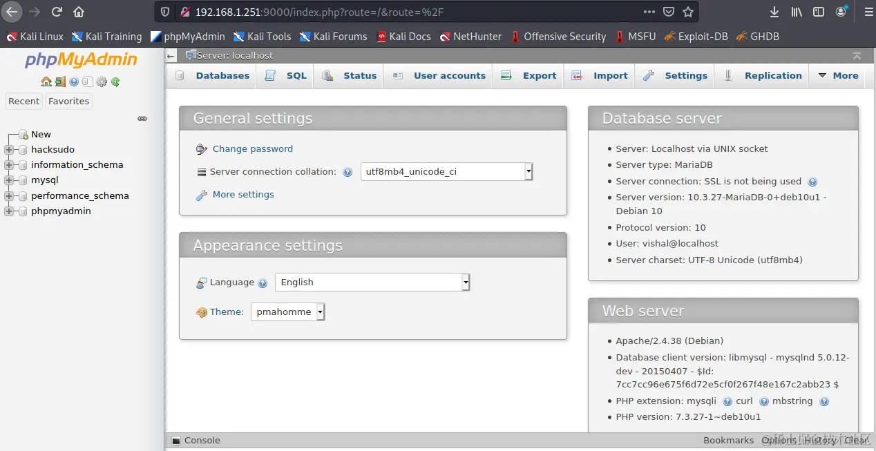Go to browser home button

(79, 12)
